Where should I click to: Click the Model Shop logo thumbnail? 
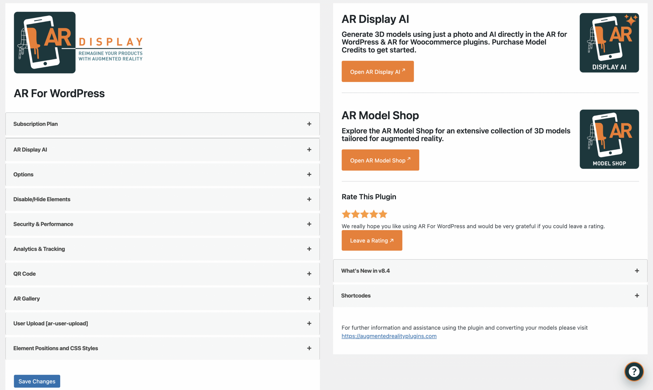(609, 139)
